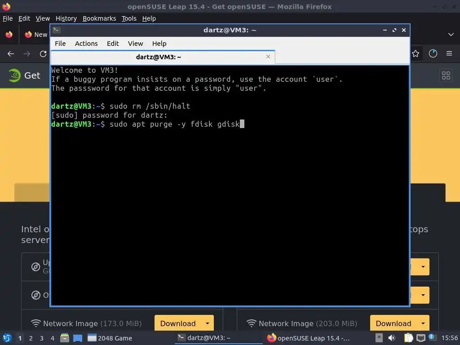Open the application launcher in the taskbar
The width and height of the screenshot is (460, 345).
click(x=7, y=338)
